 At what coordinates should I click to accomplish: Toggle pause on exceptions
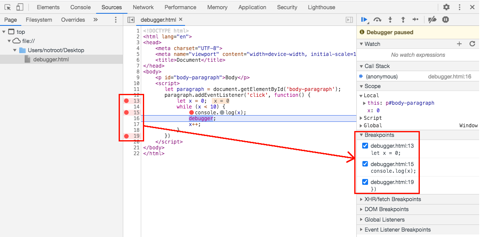[x=445, y=20]
